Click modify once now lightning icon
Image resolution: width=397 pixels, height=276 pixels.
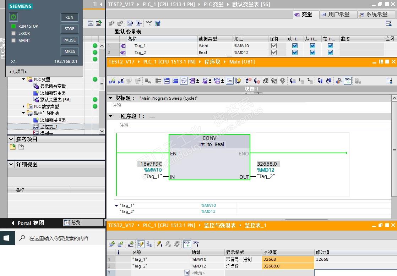[x=159, y=244]
